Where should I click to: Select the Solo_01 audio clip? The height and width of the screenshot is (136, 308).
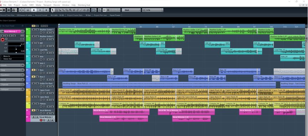(293, 58)
